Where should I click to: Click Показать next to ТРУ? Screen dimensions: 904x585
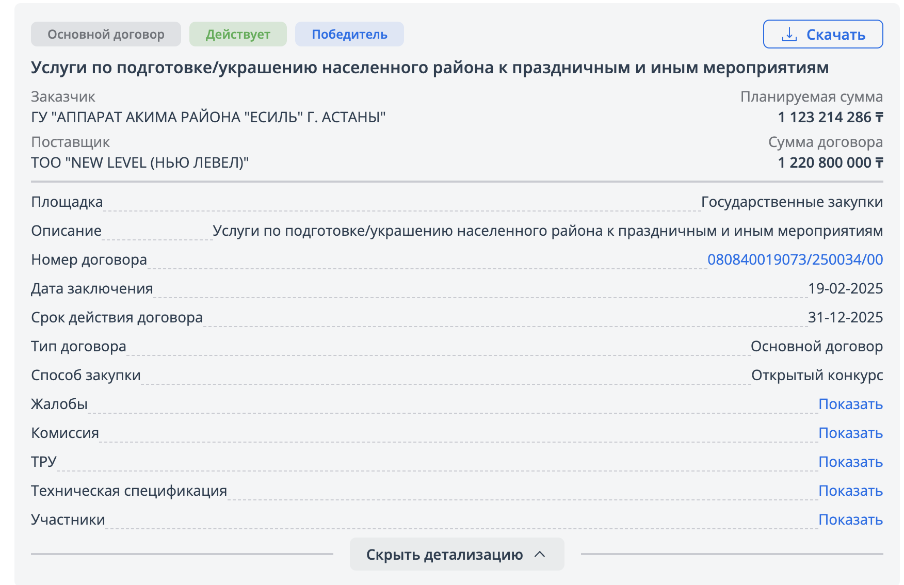850,462
